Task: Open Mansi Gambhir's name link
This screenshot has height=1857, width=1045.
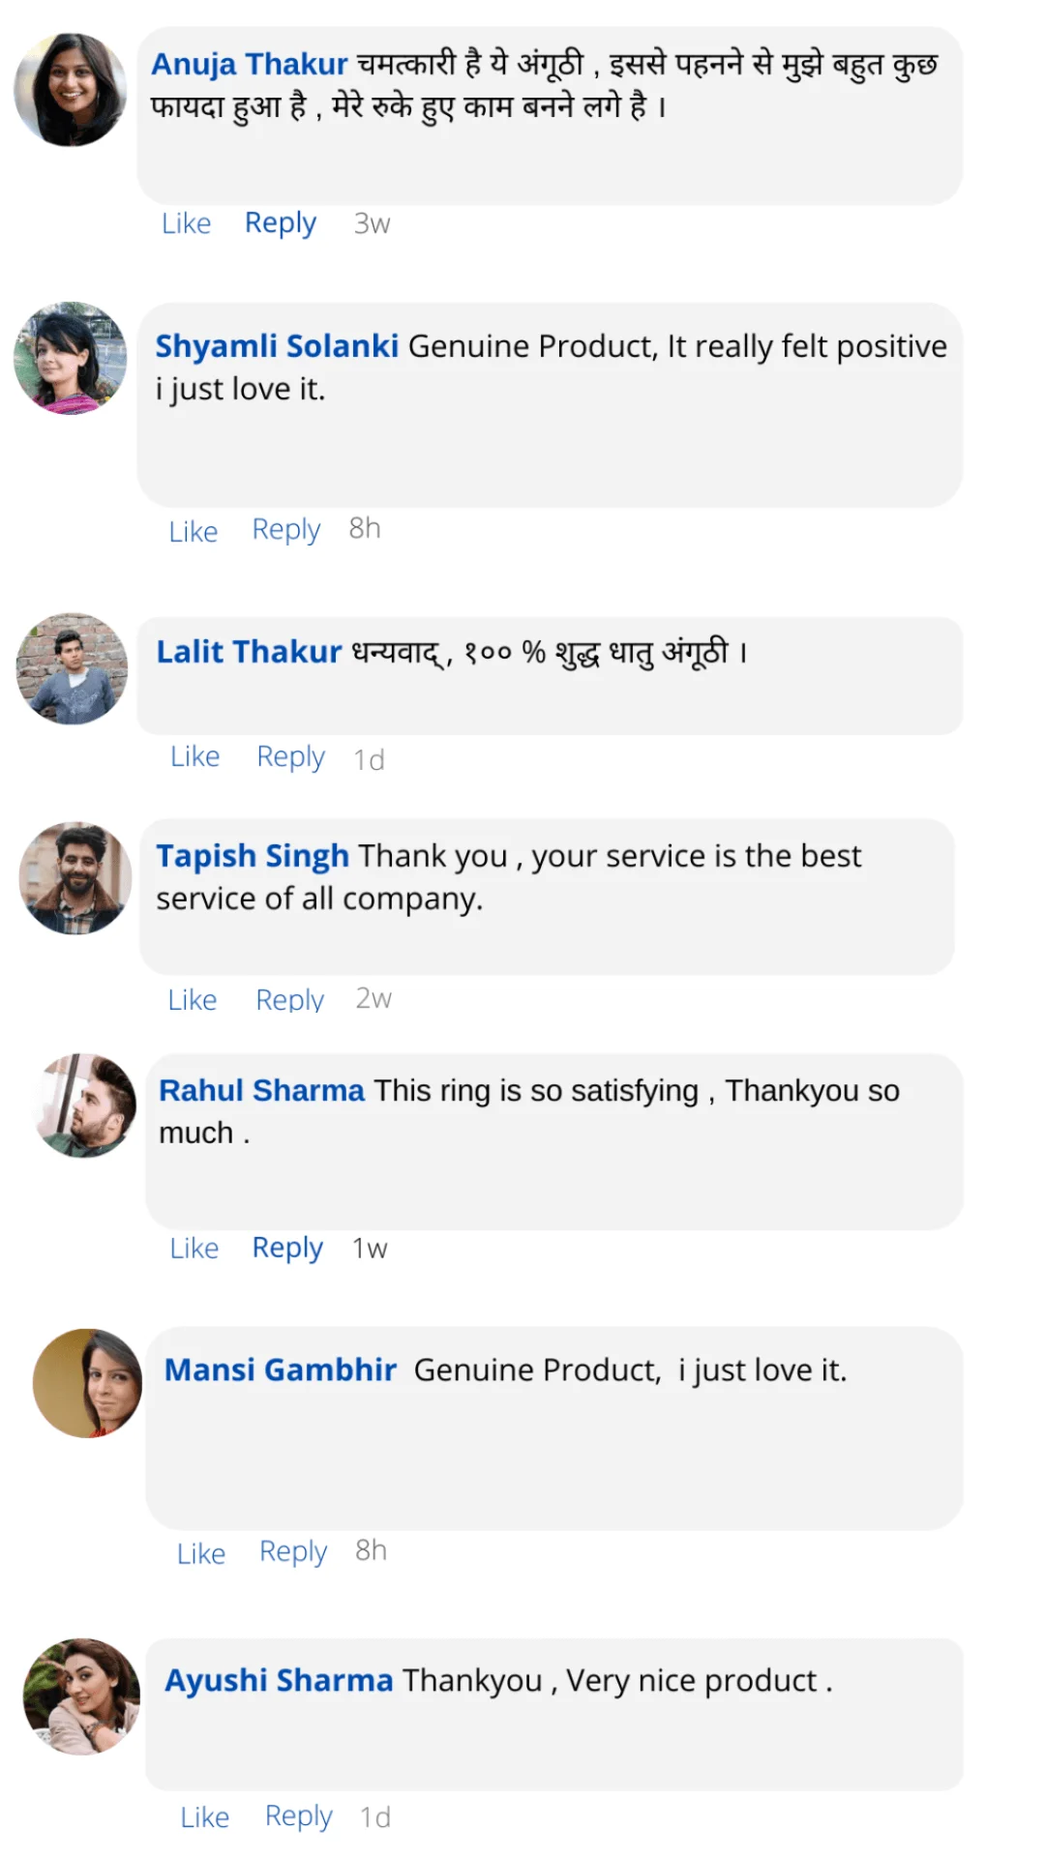Action: [x=281, y=1371]
